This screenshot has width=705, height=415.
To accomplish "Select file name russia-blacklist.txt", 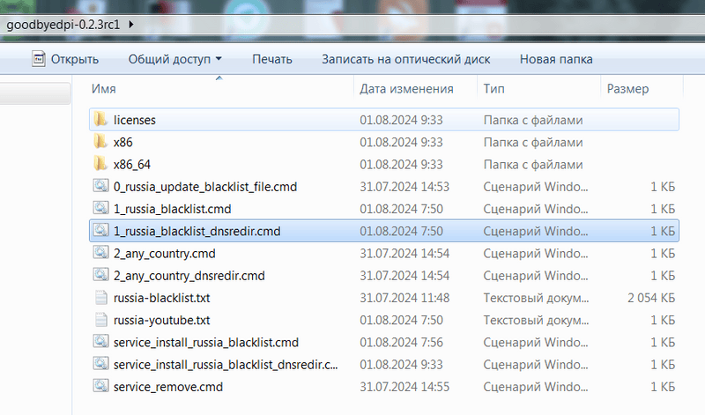I will click(x=161, y=298).
